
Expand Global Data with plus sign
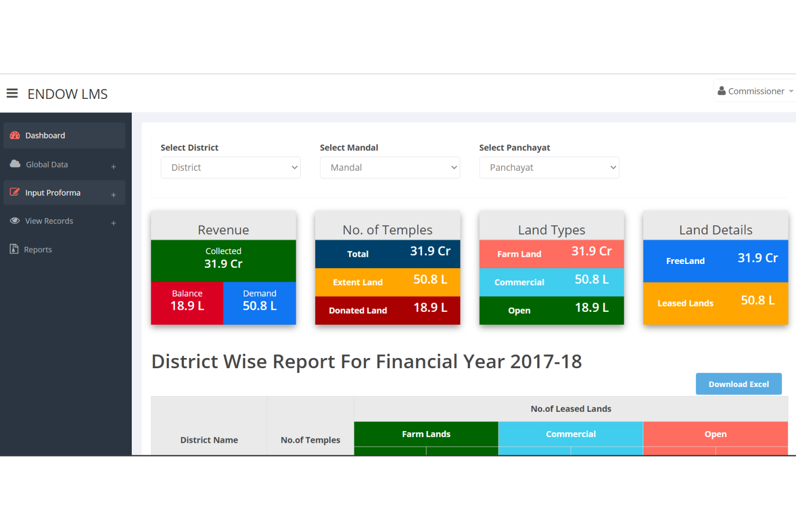point(113,167)
